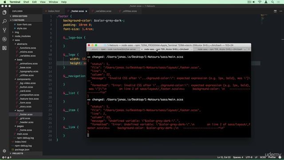The width and height of the screenshot is (284, 160).
Task: Change SCSS language mode in status bar
Action: [x=263, y=157]
